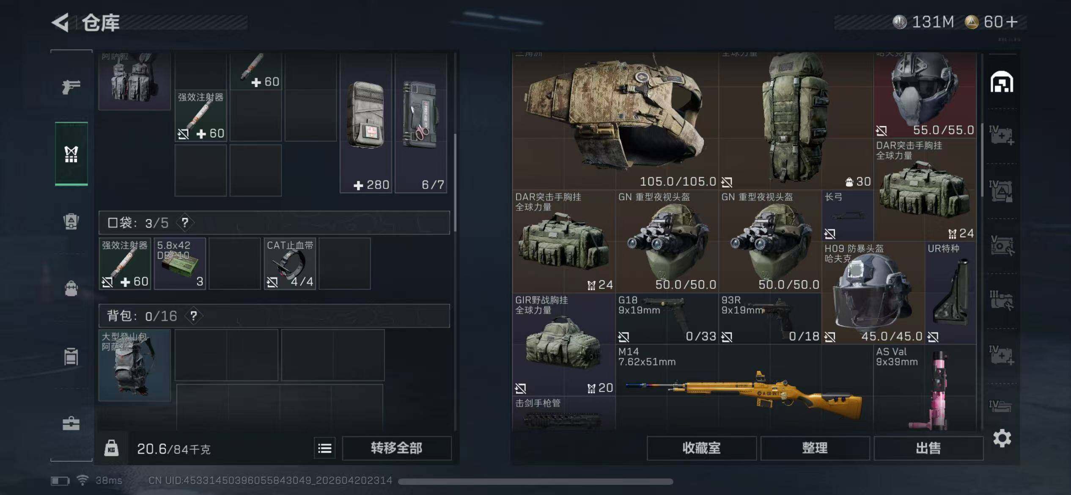Select the weapons pistol icon in sidebar
Viewport: 1071px width, 495px height.
coord(71,87)
